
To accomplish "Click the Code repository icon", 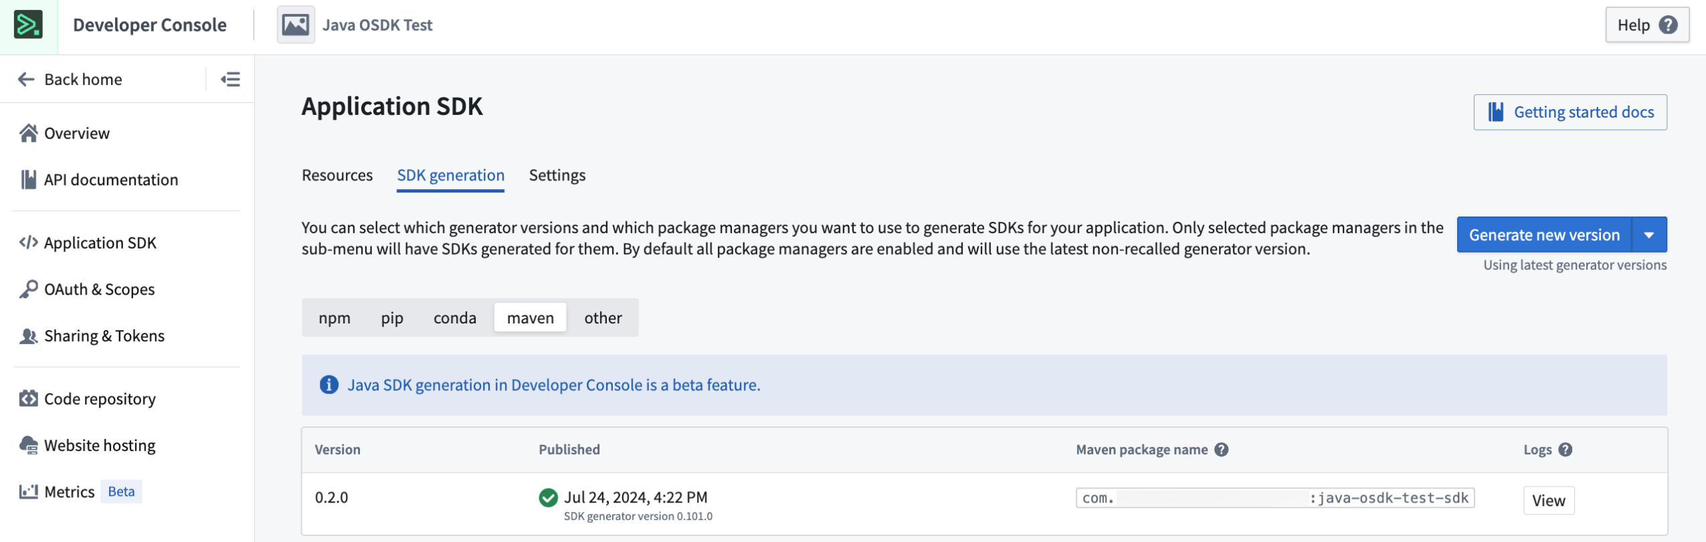I will [28, 398].
